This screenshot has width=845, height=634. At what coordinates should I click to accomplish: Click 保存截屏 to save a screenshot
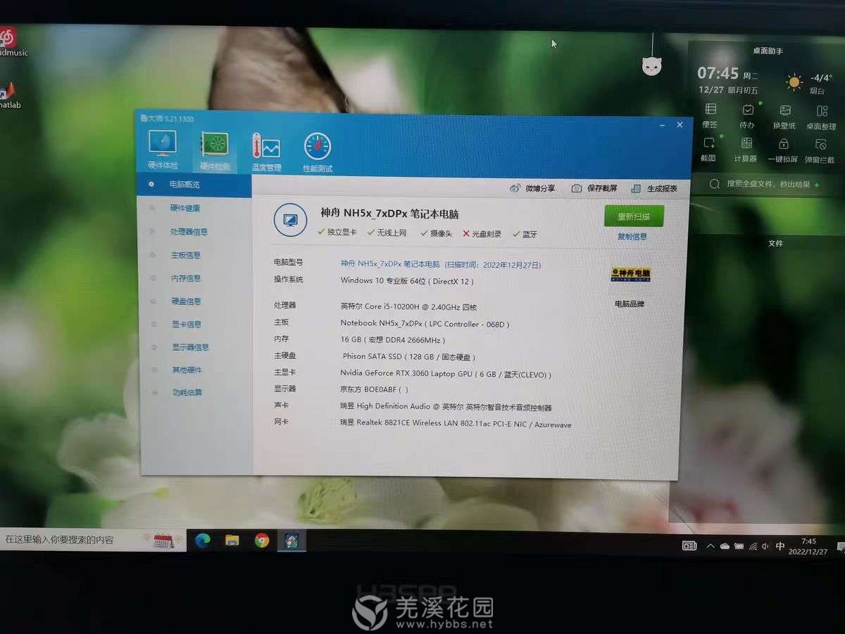(595, 188)
